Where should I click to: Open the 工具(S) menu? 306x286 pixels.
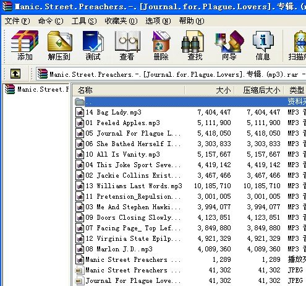tap(84, 21)
